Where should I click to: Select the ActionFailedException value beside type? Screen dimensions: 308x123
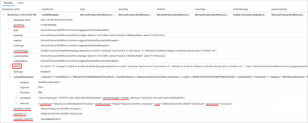pyautogui.click(x=75, y=30)
